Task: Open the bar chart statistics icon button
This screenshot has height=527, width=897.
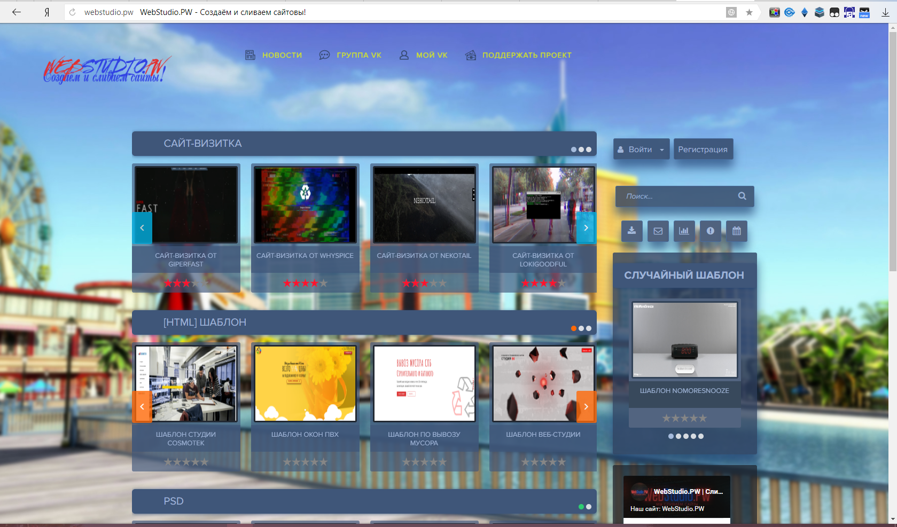Action: 684,231
